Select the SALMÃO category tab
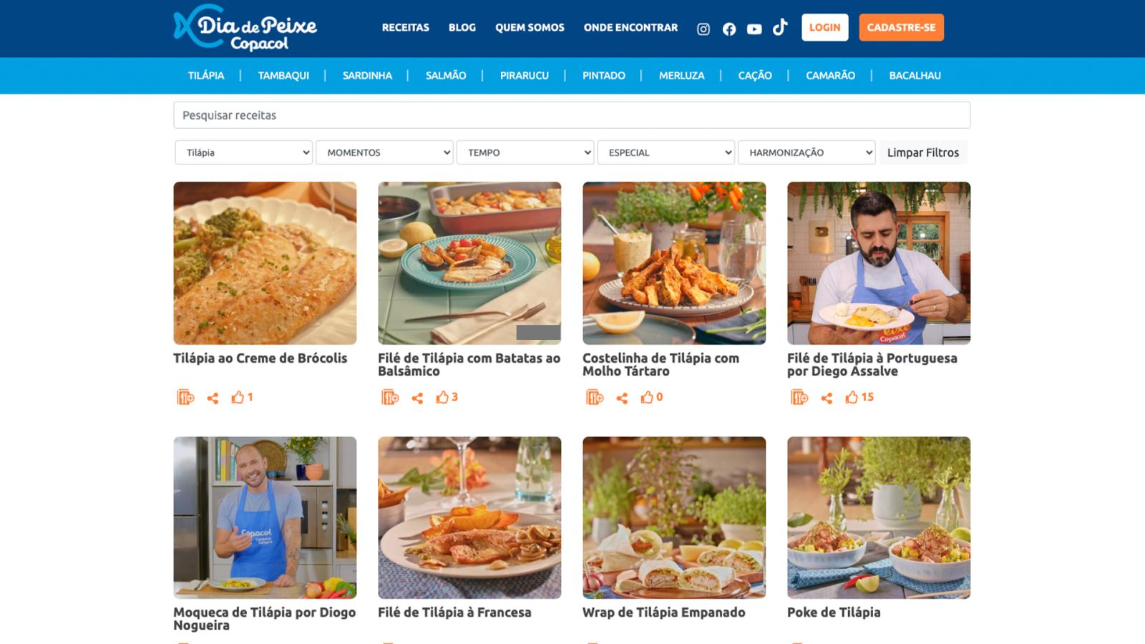This screenshot has width=1145, height=644. [x=446, y=75]
